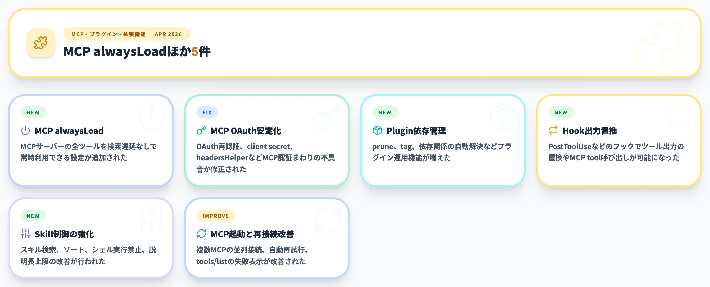Click the refresh icon beside MCP起動と再接続改善
Screen dimensions: 710x287
click(201, 234)
